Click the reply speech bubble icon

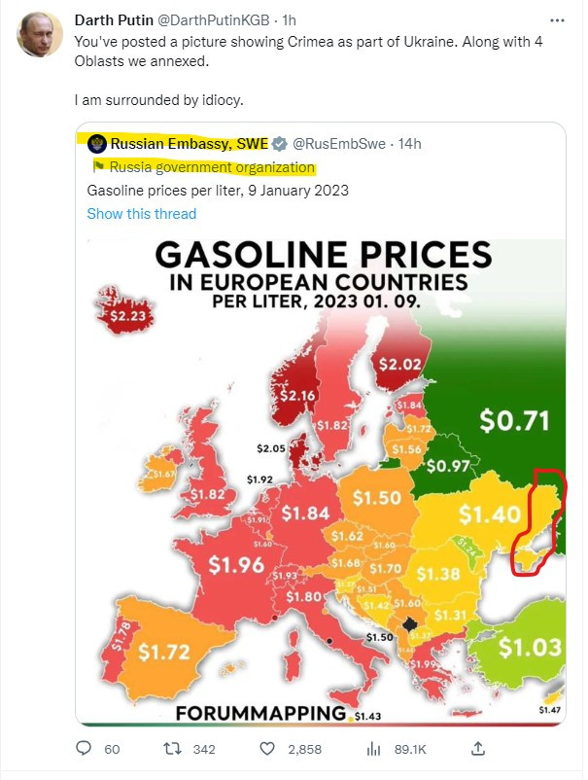point(84,748)
